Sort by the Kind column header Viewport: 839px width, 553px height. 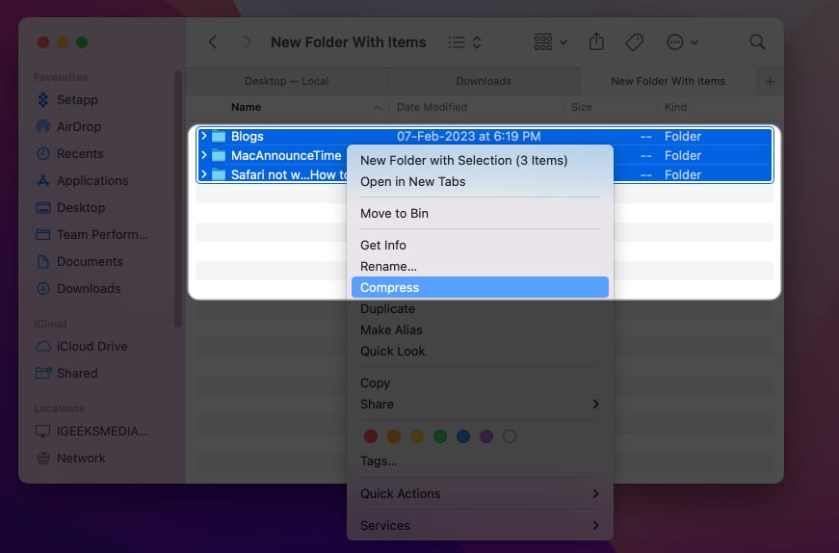coord(675,107)
